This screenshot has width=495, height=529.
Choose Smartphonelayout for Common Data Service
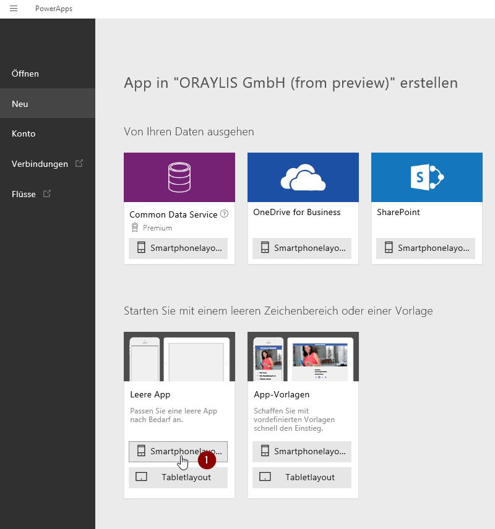point(178,248)
